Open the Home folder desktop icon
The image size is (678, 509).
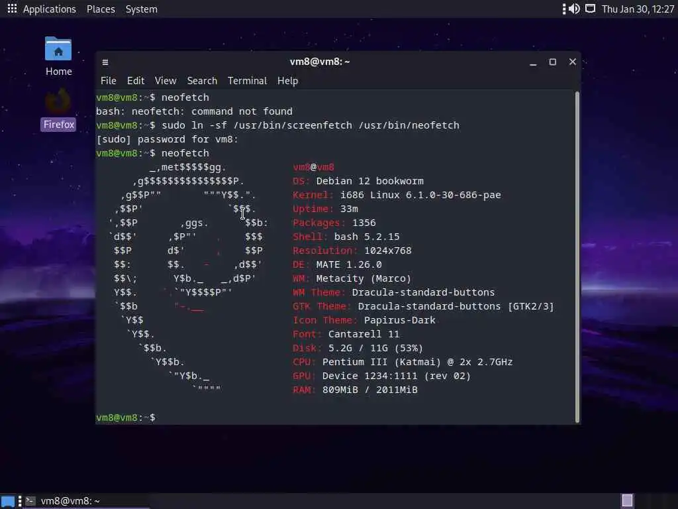(58, 56)
